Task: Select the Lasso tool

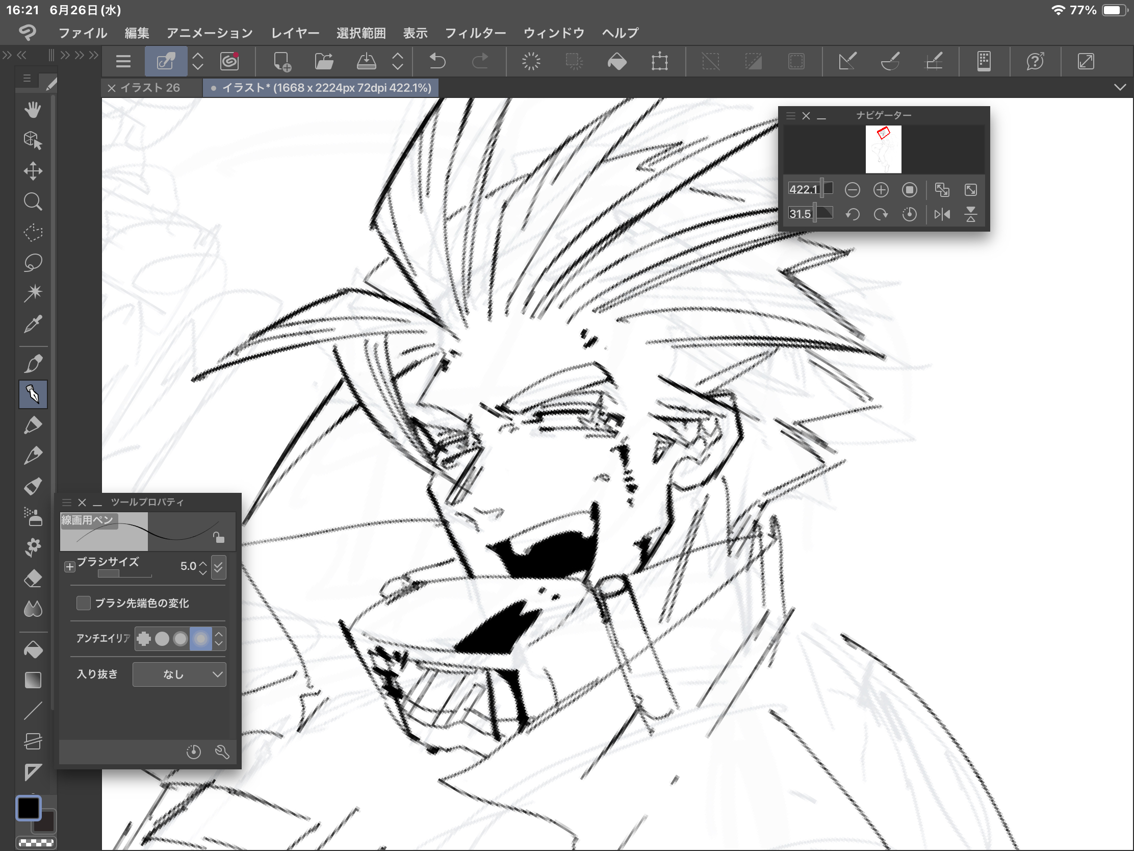Action: click(33, 262)
